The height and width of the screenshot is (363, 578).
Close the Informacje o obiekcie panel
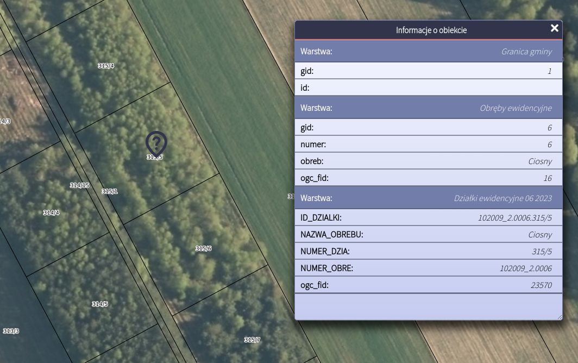click(554, 28)
